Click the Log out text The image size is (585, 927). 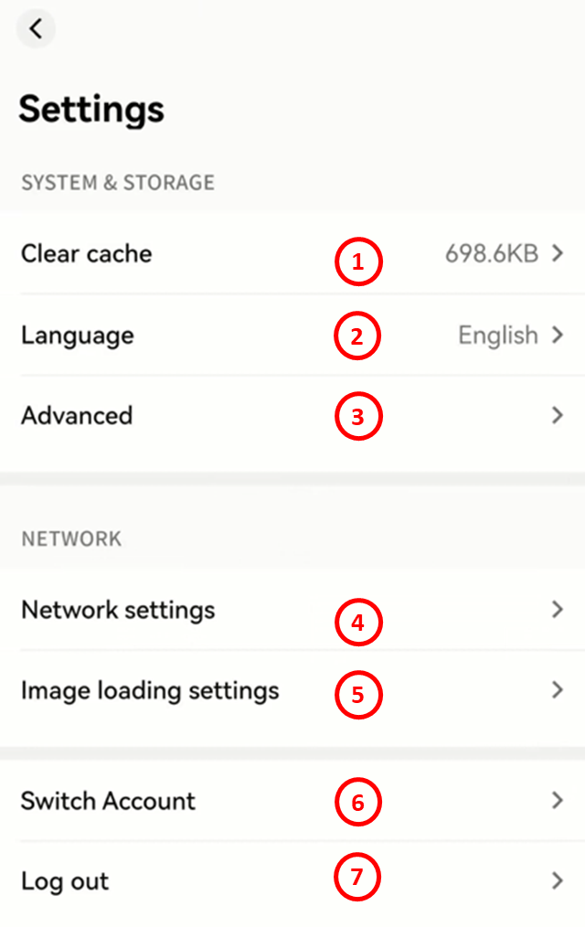65,881
